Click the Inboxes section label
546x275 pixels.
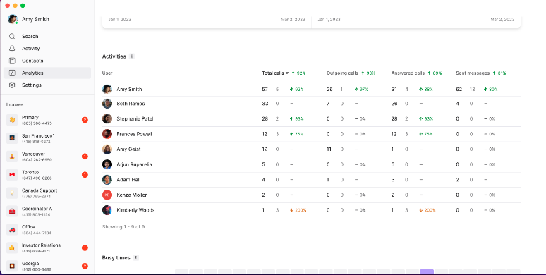coord(15,105)
